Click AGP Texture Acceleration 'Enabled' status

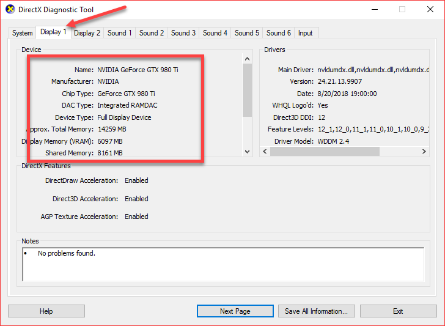click(136, 217)
